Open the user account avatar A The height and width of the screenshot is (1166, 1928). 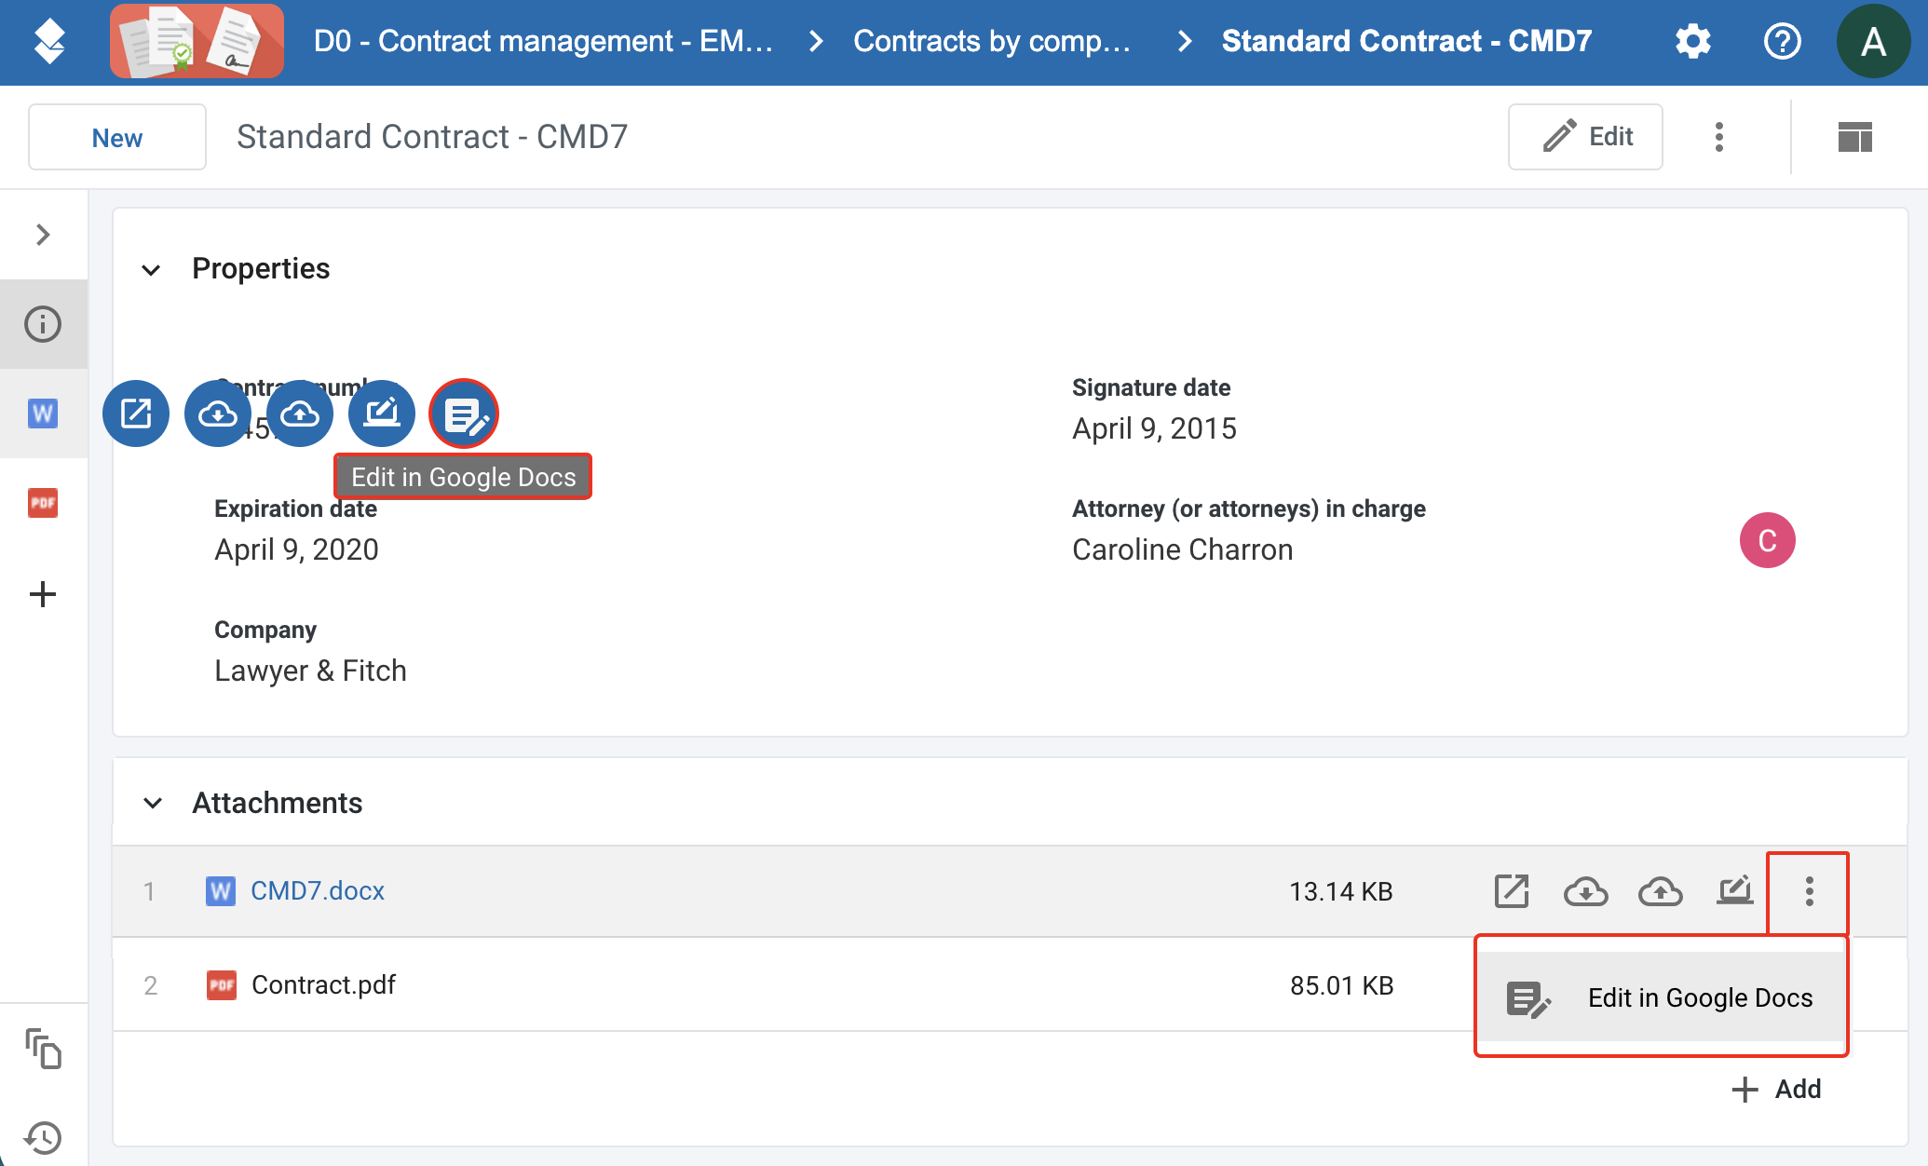1873,42
